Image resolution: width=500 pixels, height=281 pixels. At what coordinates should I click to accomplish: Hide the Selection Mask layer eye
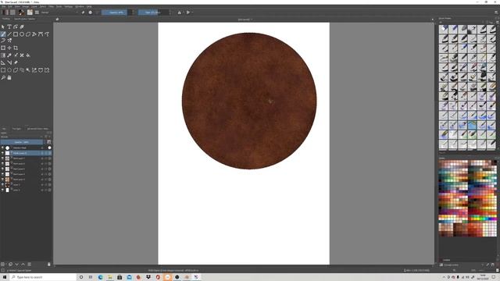coord(2,148)
